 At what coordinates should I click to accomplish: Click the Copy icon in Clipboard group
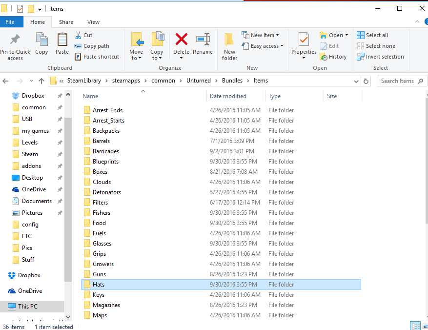(42, 39)
